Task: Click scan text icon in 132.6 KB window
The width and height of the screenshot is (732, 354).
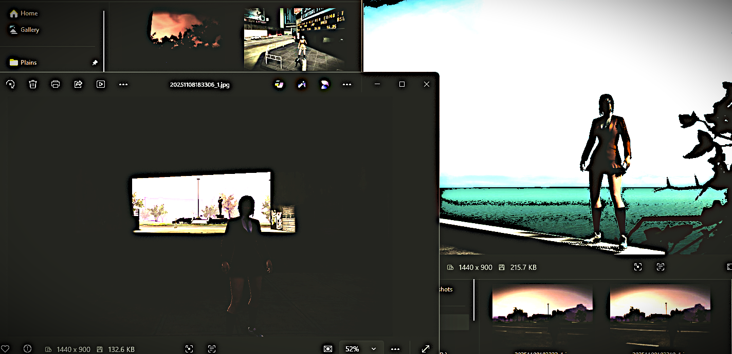Action: 212,349
